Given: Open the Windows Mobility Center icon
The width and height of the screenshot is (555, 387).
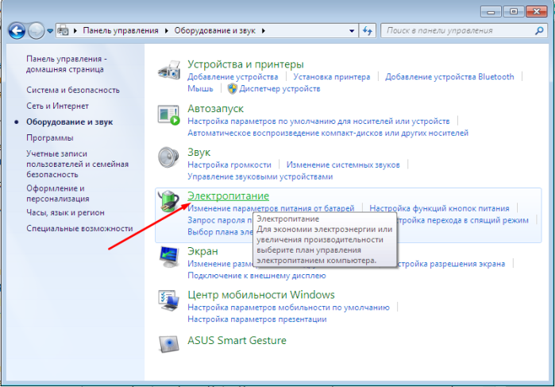Looking at the screenshot, I should [x=169, y=301].
